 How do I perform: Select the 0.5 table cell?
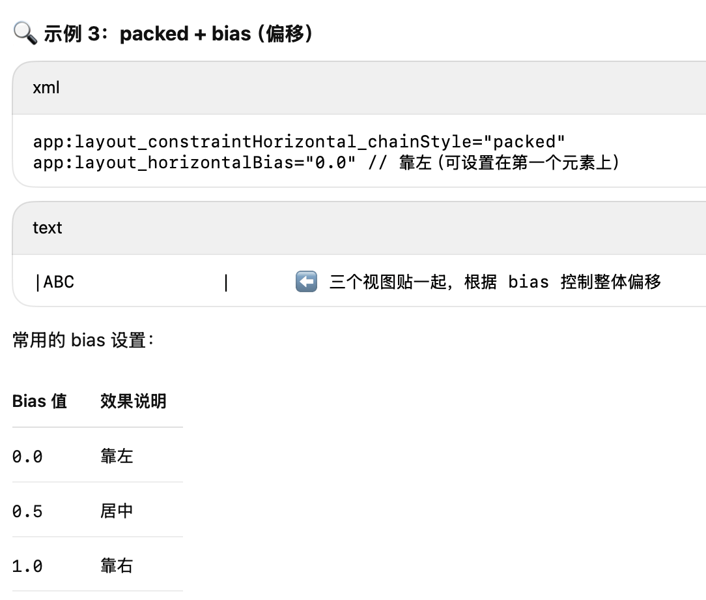pos(27,511)
